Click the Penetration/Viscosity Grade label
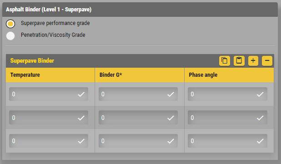This screenshot has height=164, width=281. 53,35
